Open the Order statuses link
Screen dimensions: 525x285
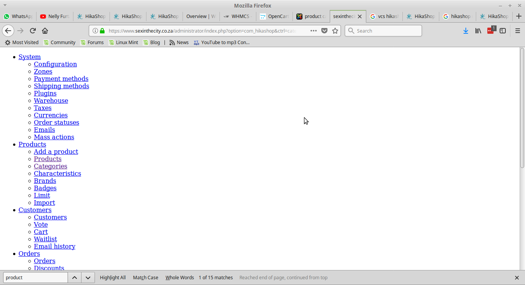click(56, 122)
